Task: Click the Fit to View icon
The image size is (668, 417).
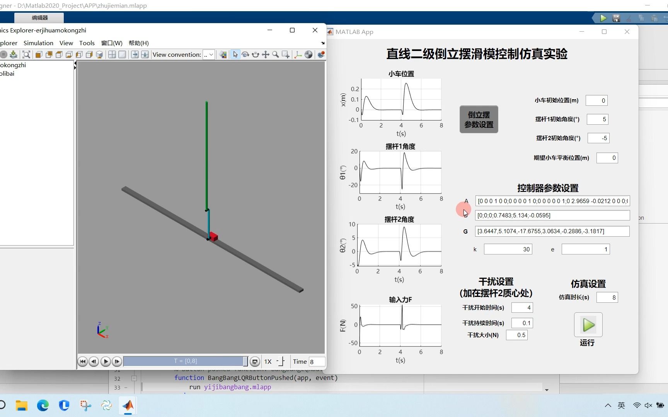Action: click(26, 54)
